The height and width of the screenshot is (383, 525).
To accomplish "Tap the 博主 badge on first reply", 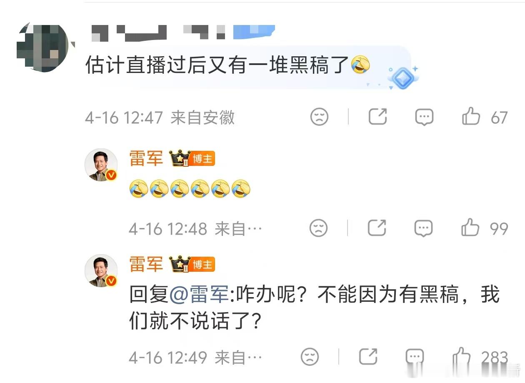I will [202, 159].
